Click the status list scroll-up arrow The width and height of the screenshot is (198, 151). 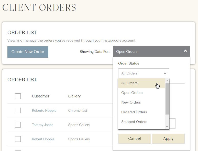pos(167,81)
